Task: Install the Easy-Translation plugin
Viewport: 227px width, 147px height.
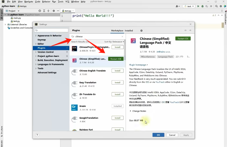Action: pyautogui.click(x=117, y=83)
